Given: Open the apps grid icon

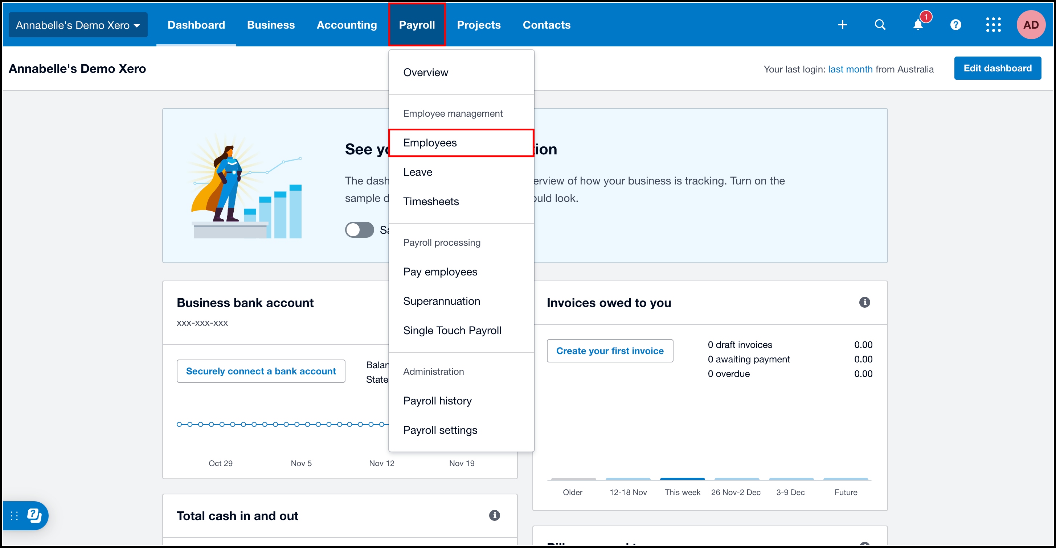Looking at the screenshot, I should (993, 25).
